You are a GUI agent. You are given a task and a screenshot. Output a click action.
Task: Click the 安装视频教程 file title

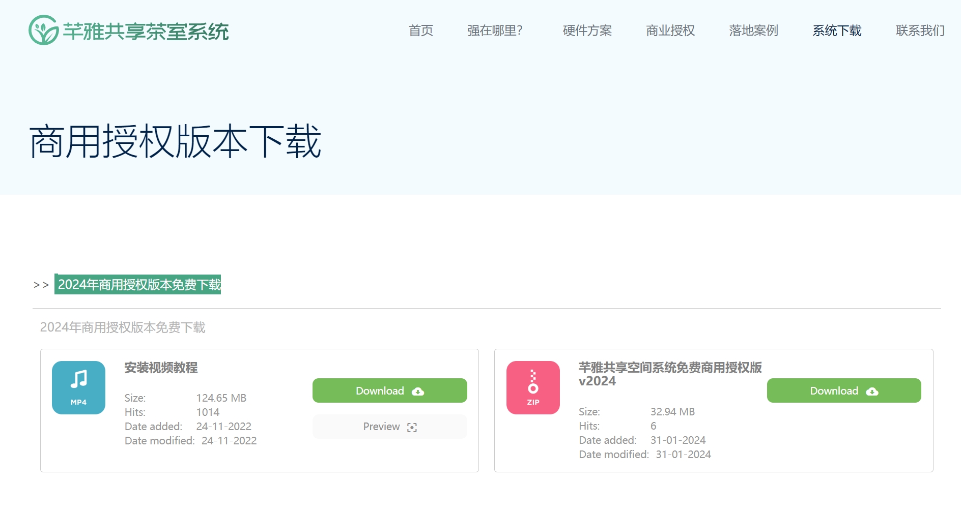(x=161, y=368)
